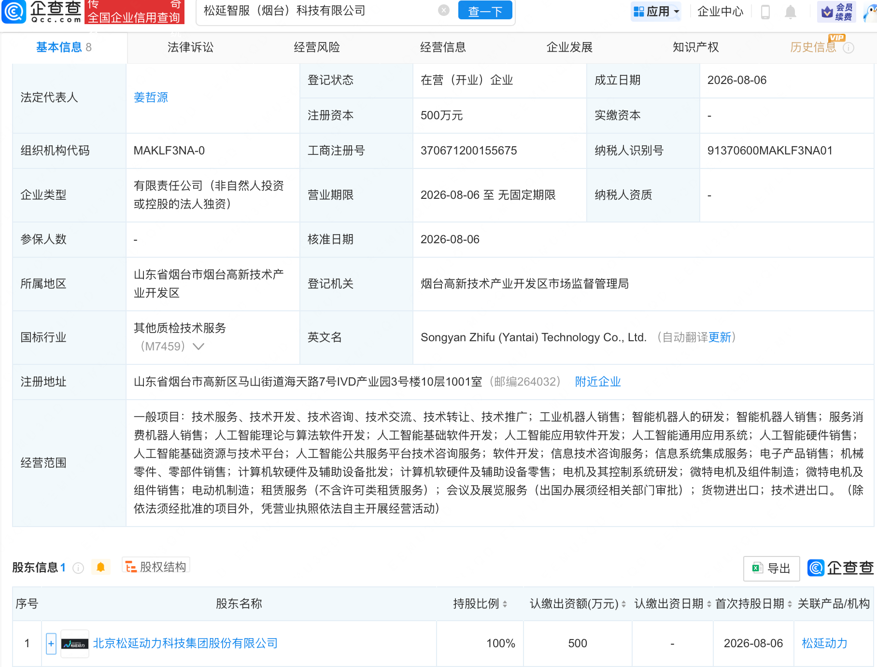Open the notifications bell in header
The width and height of the screenshot is (877, 667).
coord(790,12)
